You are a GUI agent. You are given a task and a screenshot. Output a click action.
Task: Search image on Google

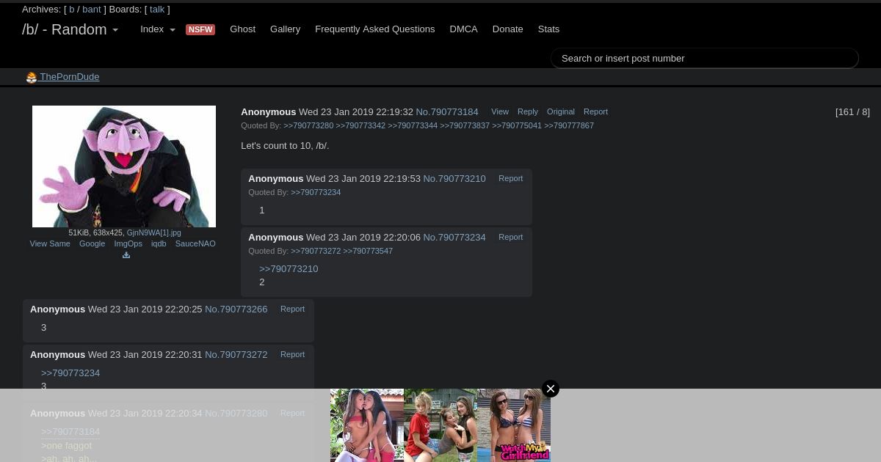click(x=92, y=243)
